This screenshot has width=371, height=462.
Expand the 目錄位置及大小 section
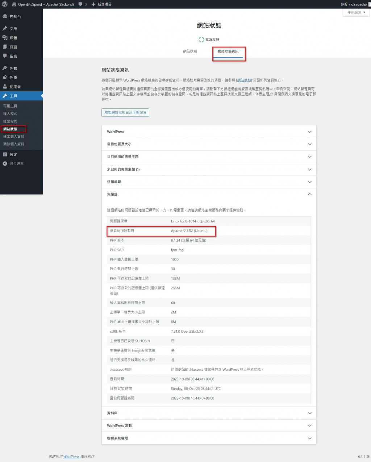209,144
